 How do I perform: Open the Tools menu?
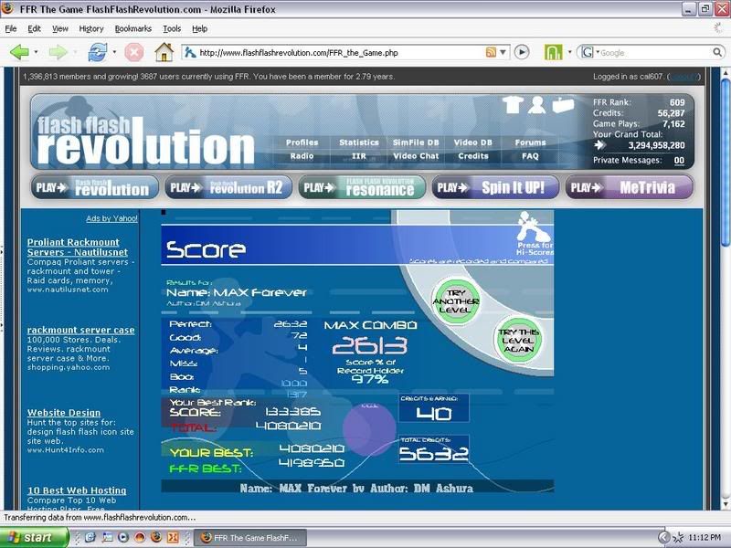(x=172, y=28)
